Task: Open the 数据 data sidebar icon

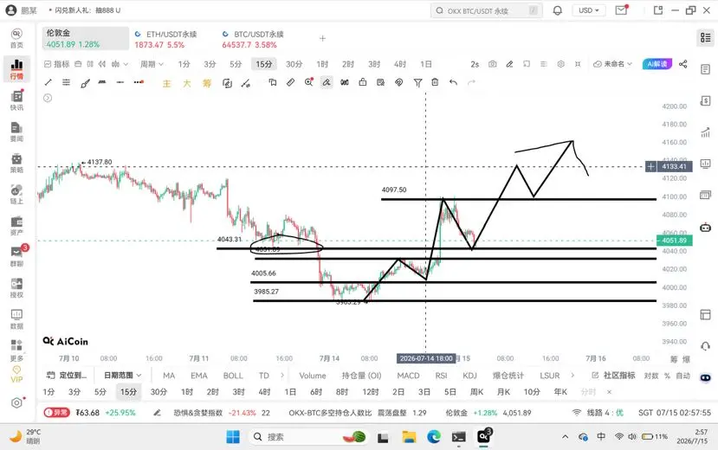Action: coord(17,319)
